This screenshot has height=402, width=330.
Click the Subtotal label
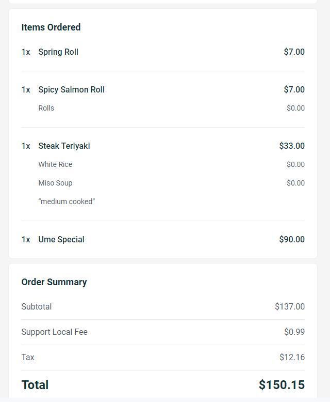click(x=37, y=307)
